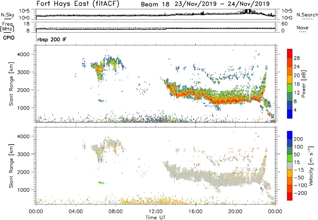Image resolution: width=318 pixels, height=220 pixels.
Task: Click the small green echo patch in velocity panel
Action: (101, 183)
